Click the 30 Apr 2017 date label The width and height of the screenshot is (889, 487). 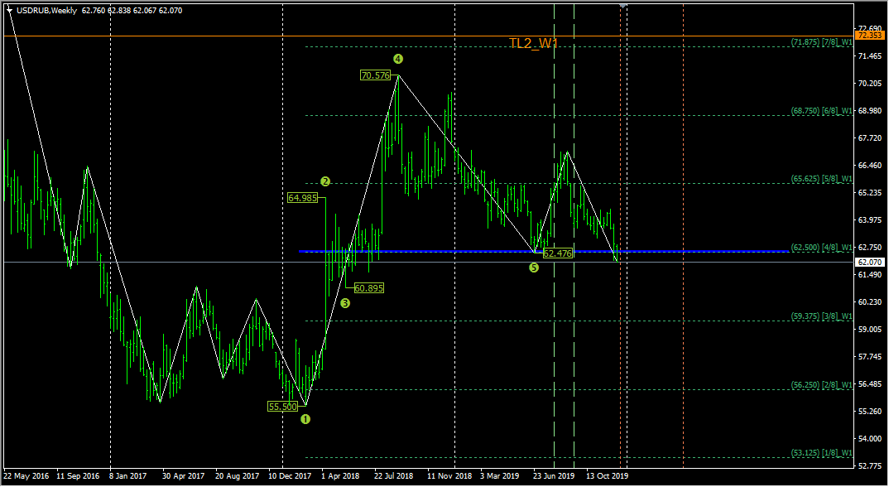coord(183,476)
